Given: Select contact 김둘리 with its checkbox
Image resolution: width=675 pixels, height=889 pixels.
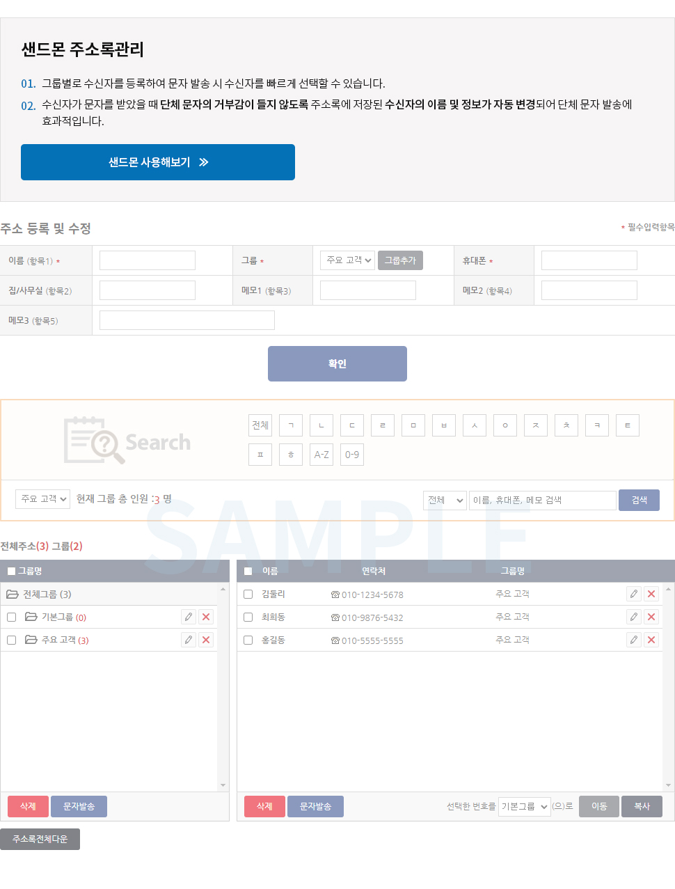Looking at the screenshot, I should pyautogui.click(x=248, y=594).
